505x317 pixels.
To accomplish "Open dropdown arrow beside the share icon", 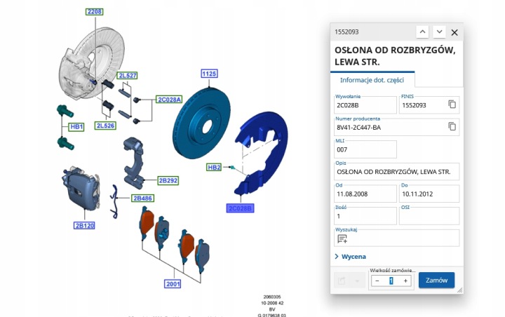I will [357, 281].
